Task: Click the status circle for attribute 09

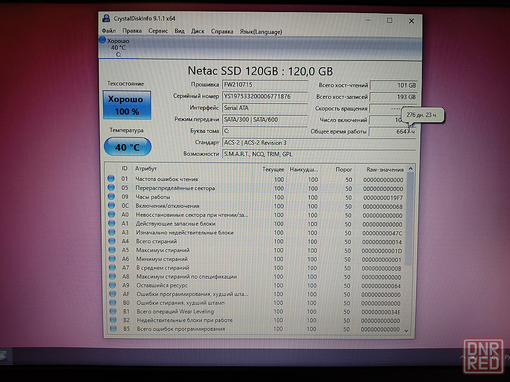Action: [111, 196]
